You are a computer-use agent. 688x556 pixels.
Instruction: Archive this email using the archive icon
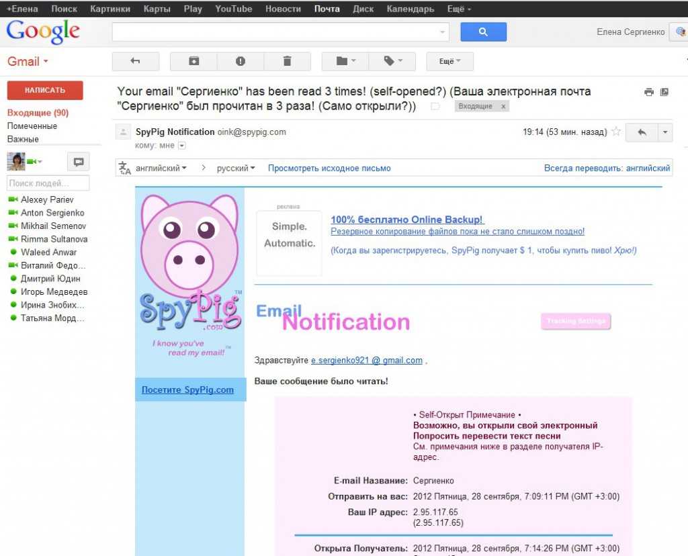coord(193,61)
